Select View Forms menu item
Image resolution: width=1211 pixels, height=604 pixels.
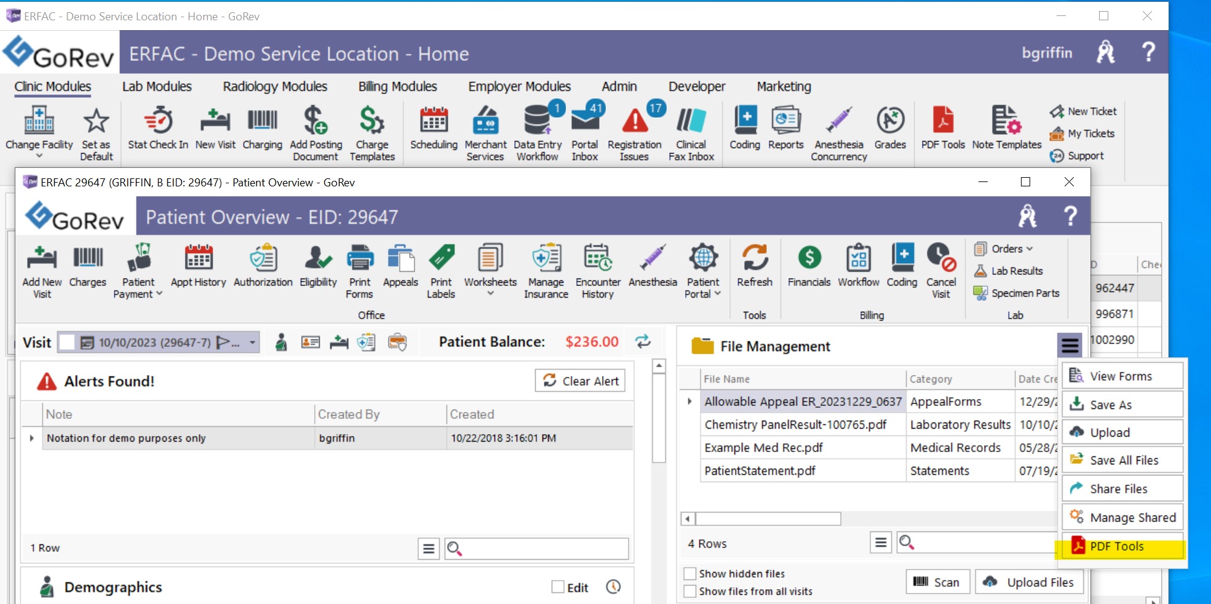pyautogui.click(x=1122, y=376)
